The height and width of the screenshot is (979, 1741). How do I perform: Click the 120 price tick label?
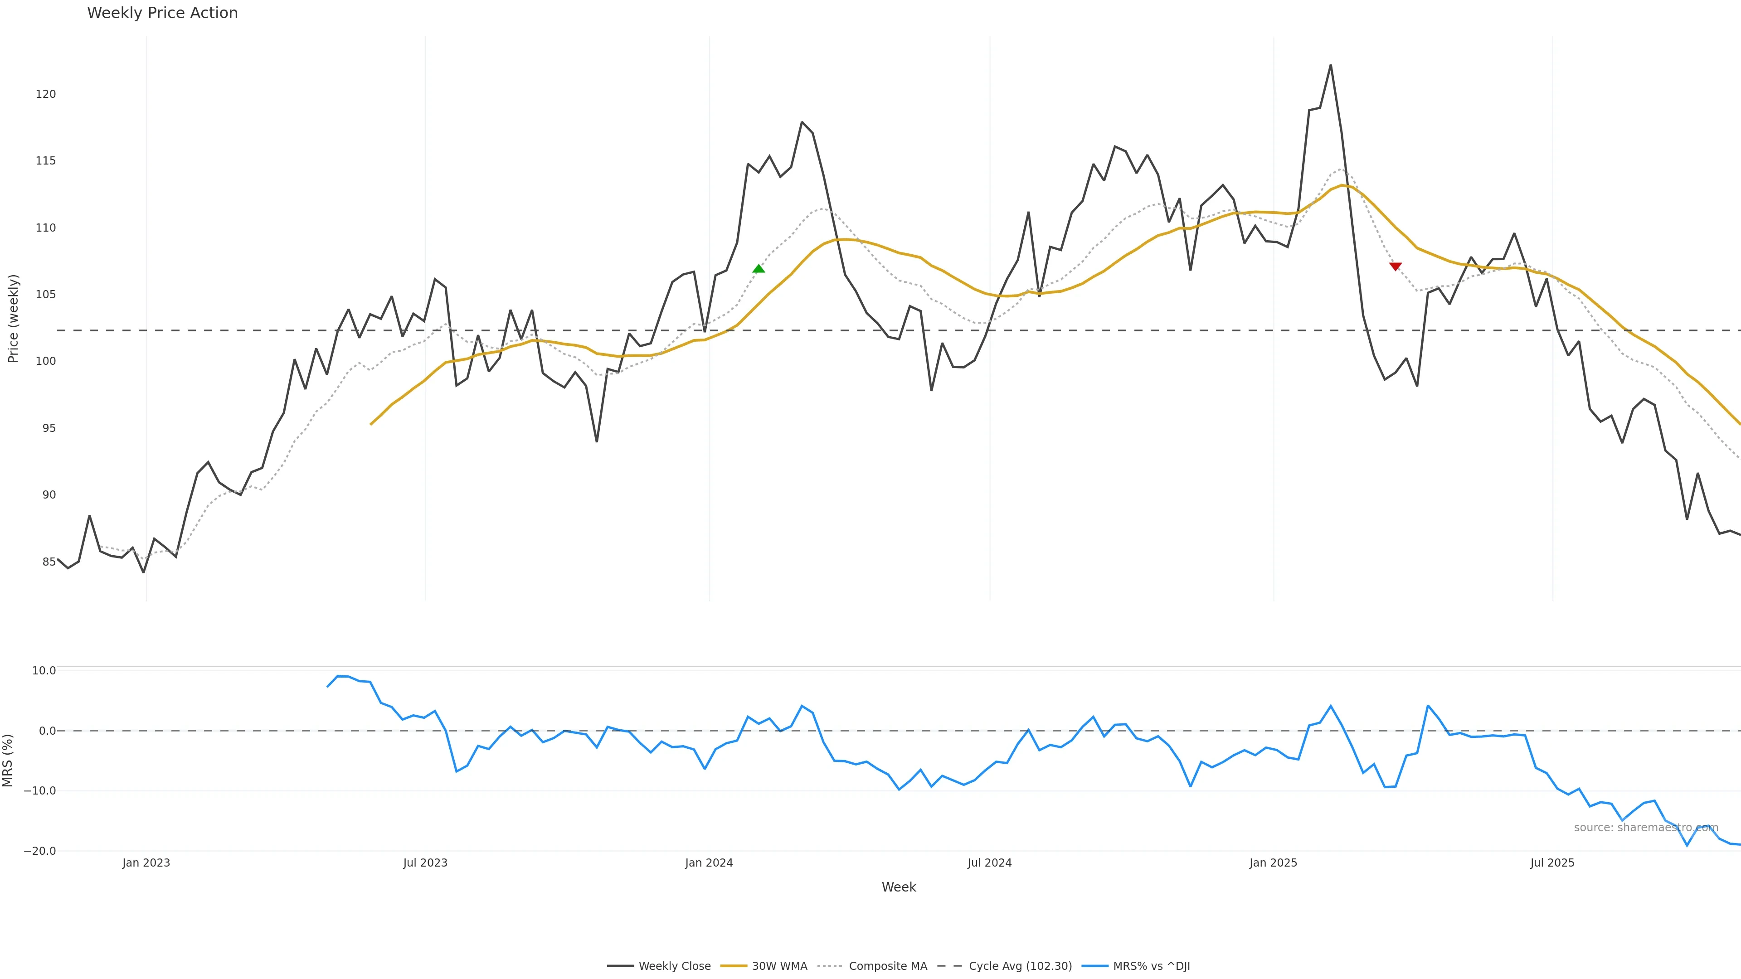[x=46, y=94]
